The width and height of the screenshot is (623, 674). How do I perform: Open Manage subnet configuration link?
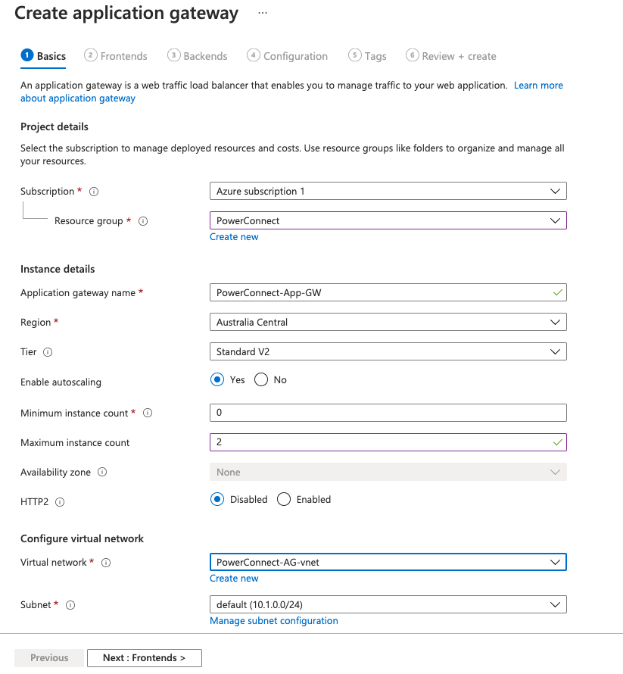(x=274, y=621)
